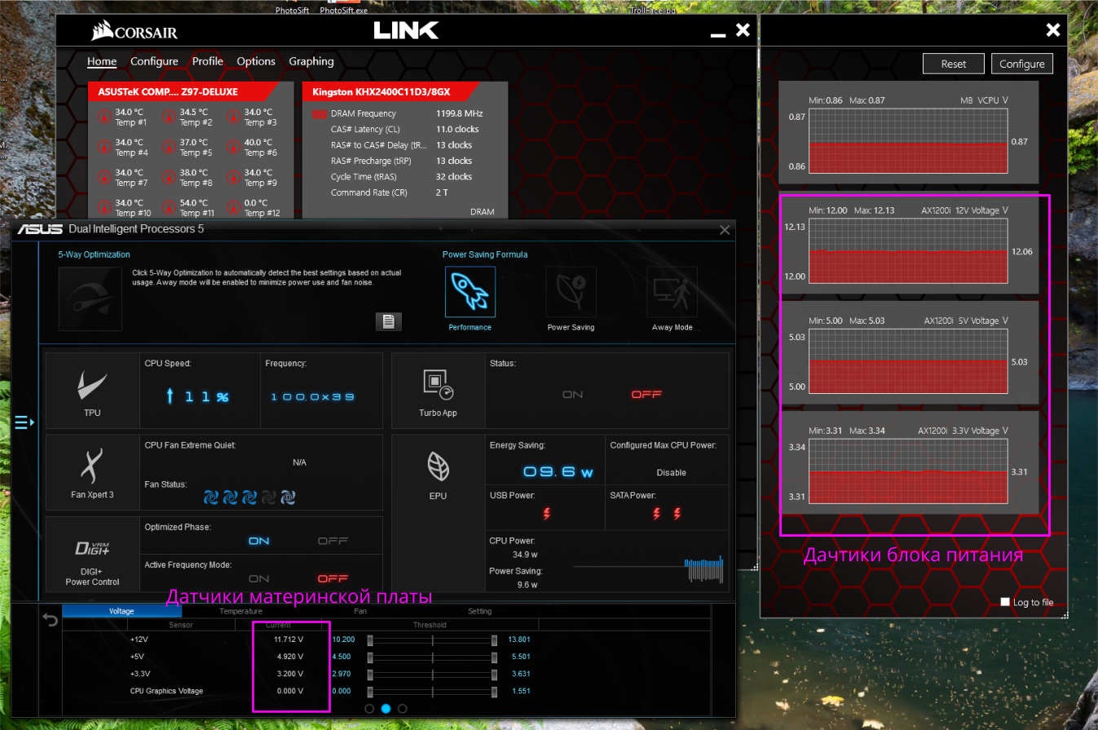Adjust the +3.3V lower threshold slider handle

point(370,674)
